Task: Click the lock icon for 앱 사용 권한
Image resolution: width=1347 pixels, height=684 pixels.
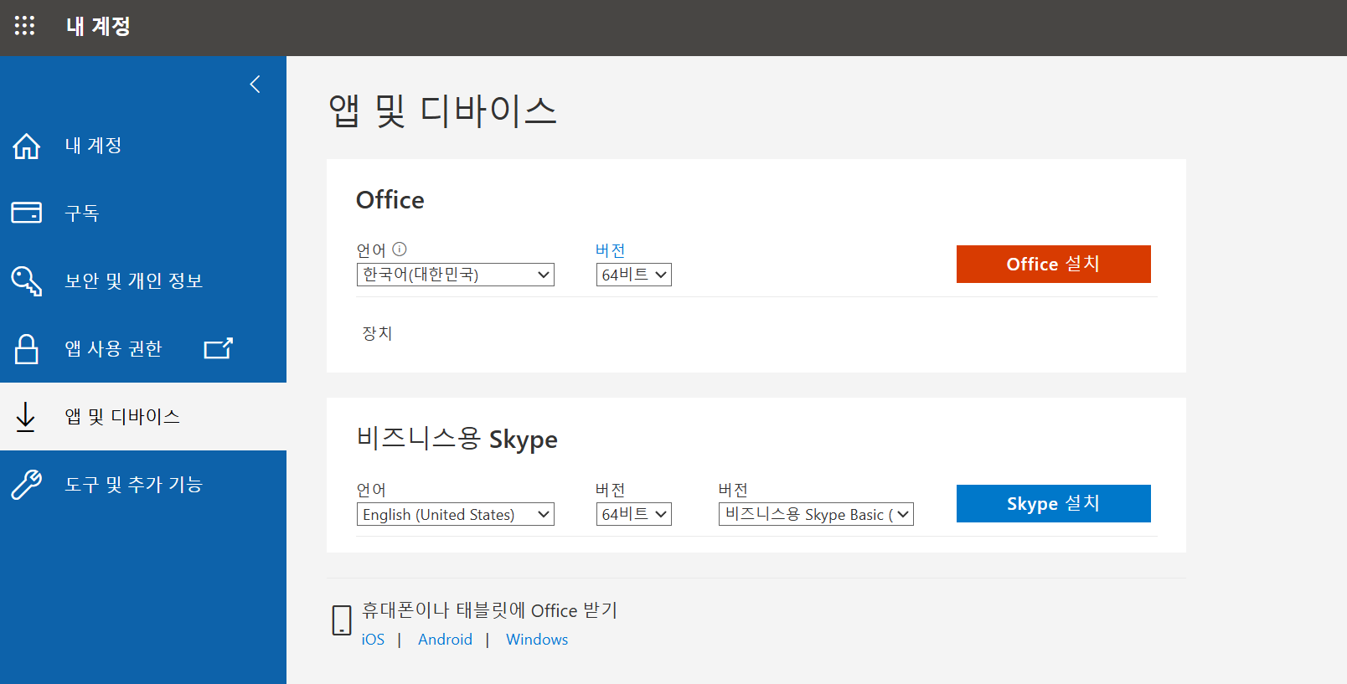Action: pyautogui.click(x=27, y=348)
